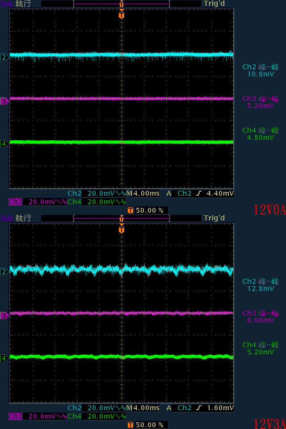Click the M 4.00ms timebase readout in the upper capture
Screen dimensions: 286x429
click(143, 193)
